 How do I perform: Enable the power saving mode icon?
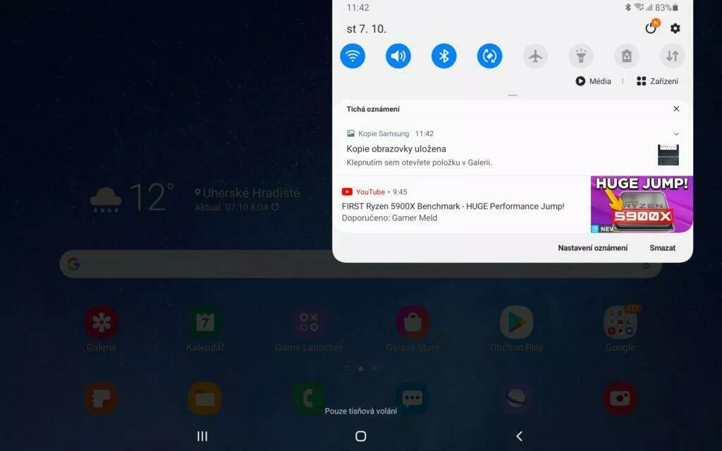[x=627, y=56]
